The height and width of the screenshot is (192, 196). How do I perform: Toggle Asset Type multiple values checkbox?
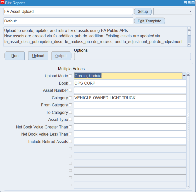tap(70, 119)
